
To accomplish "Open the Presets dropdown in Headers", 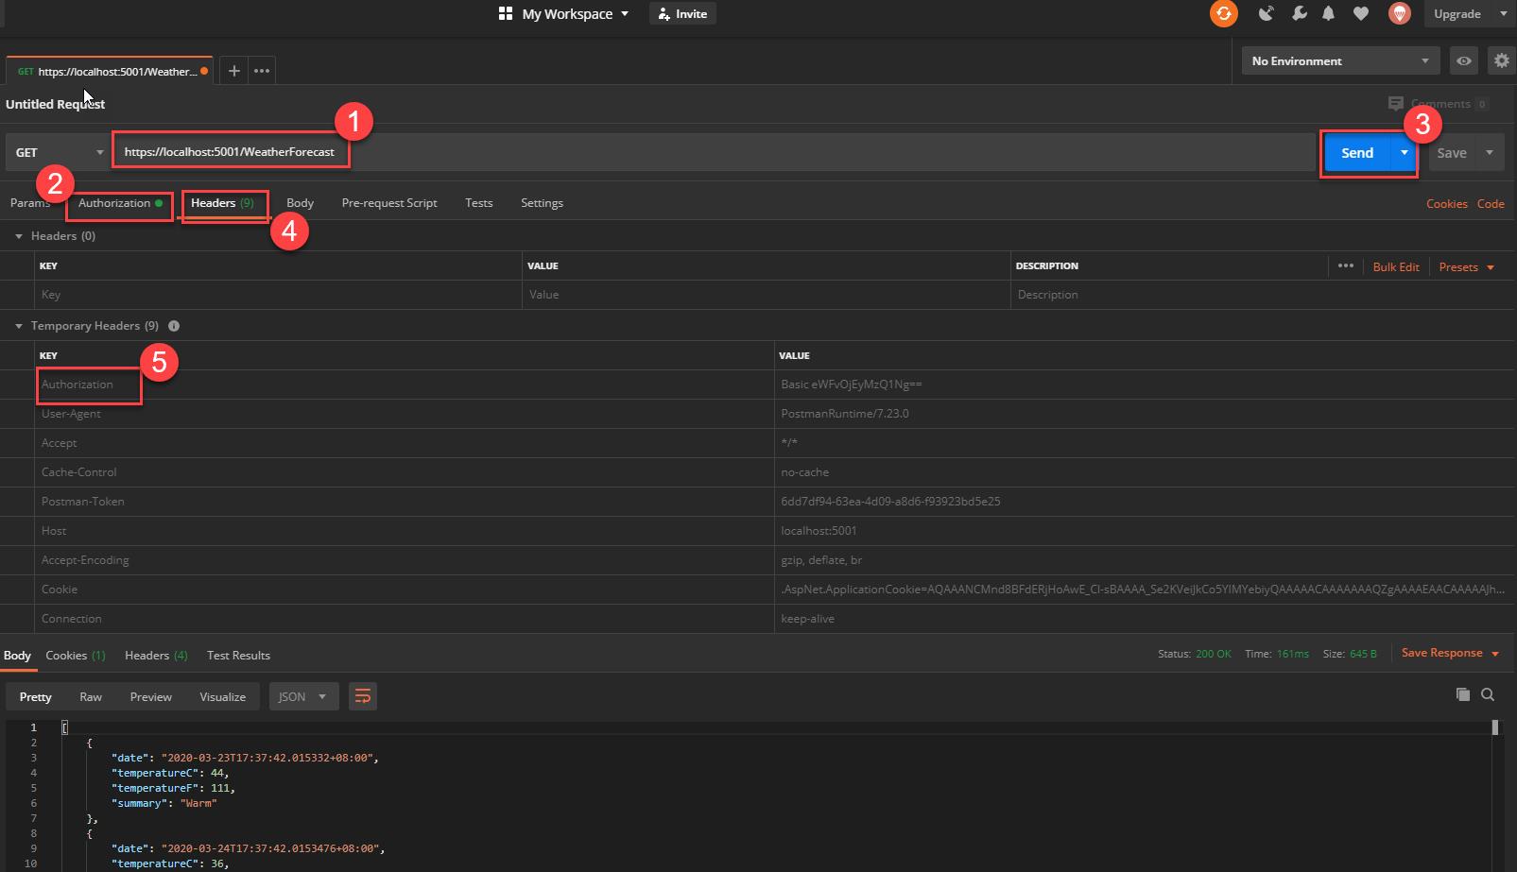I will pos(1465,266).
